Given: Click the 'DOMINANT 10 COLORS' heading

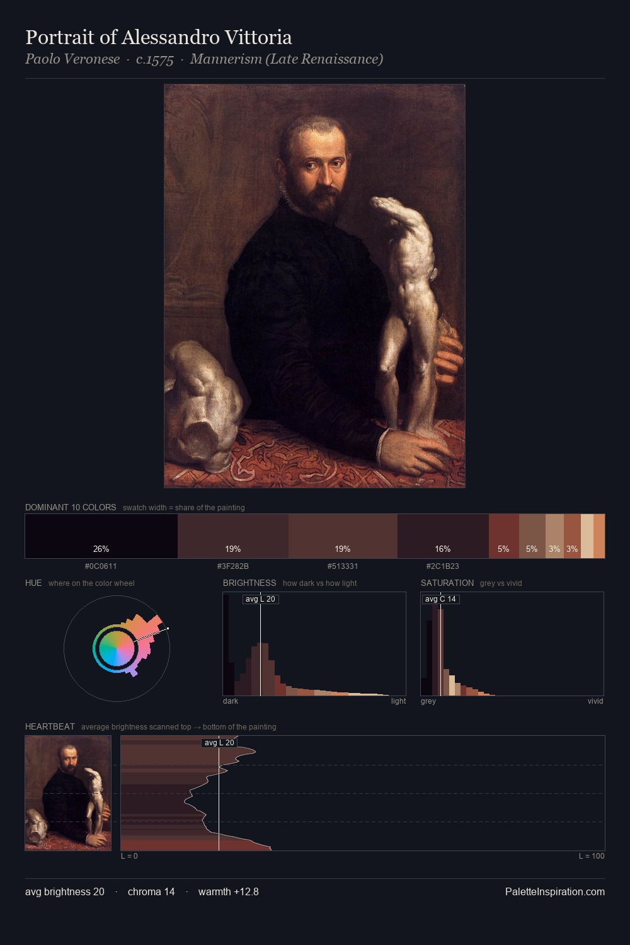Looking at the screenshot, I should tap(71, 507).
